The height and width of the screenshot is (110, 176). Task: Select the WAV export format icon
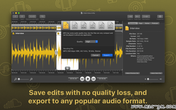(110, 25)
